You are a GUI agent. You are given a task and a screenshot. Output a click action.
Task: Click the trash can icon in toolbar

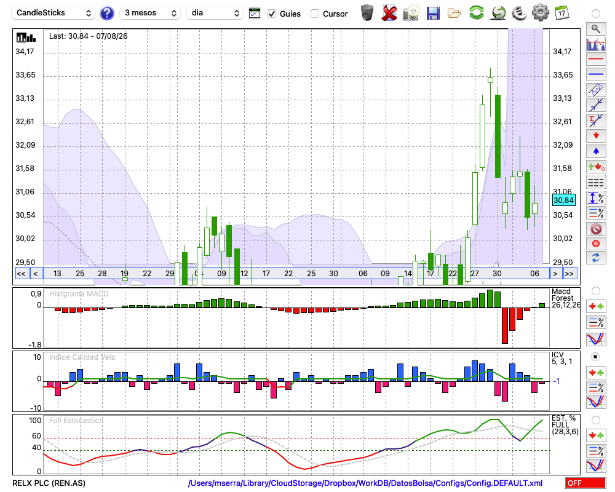click(x=367, y=13)
